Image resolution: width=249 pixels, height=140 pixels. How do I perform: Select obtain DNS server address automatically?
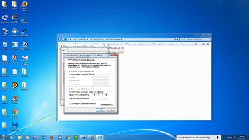tap(70, 89)
